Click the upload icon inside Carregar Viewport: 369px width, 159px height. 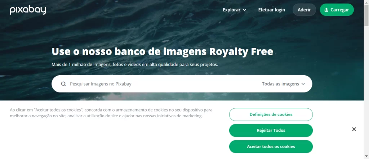click(x=326, y=10)
